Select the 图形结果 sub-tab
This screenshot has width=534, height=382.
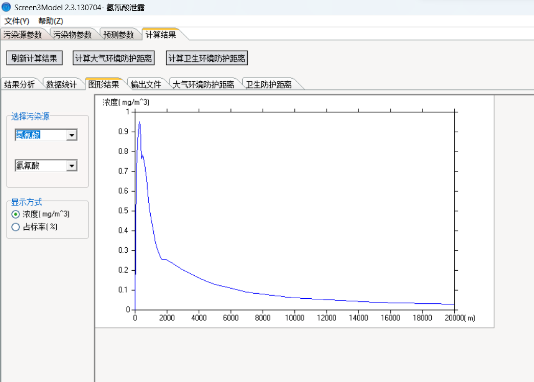[x=104, y=84]
